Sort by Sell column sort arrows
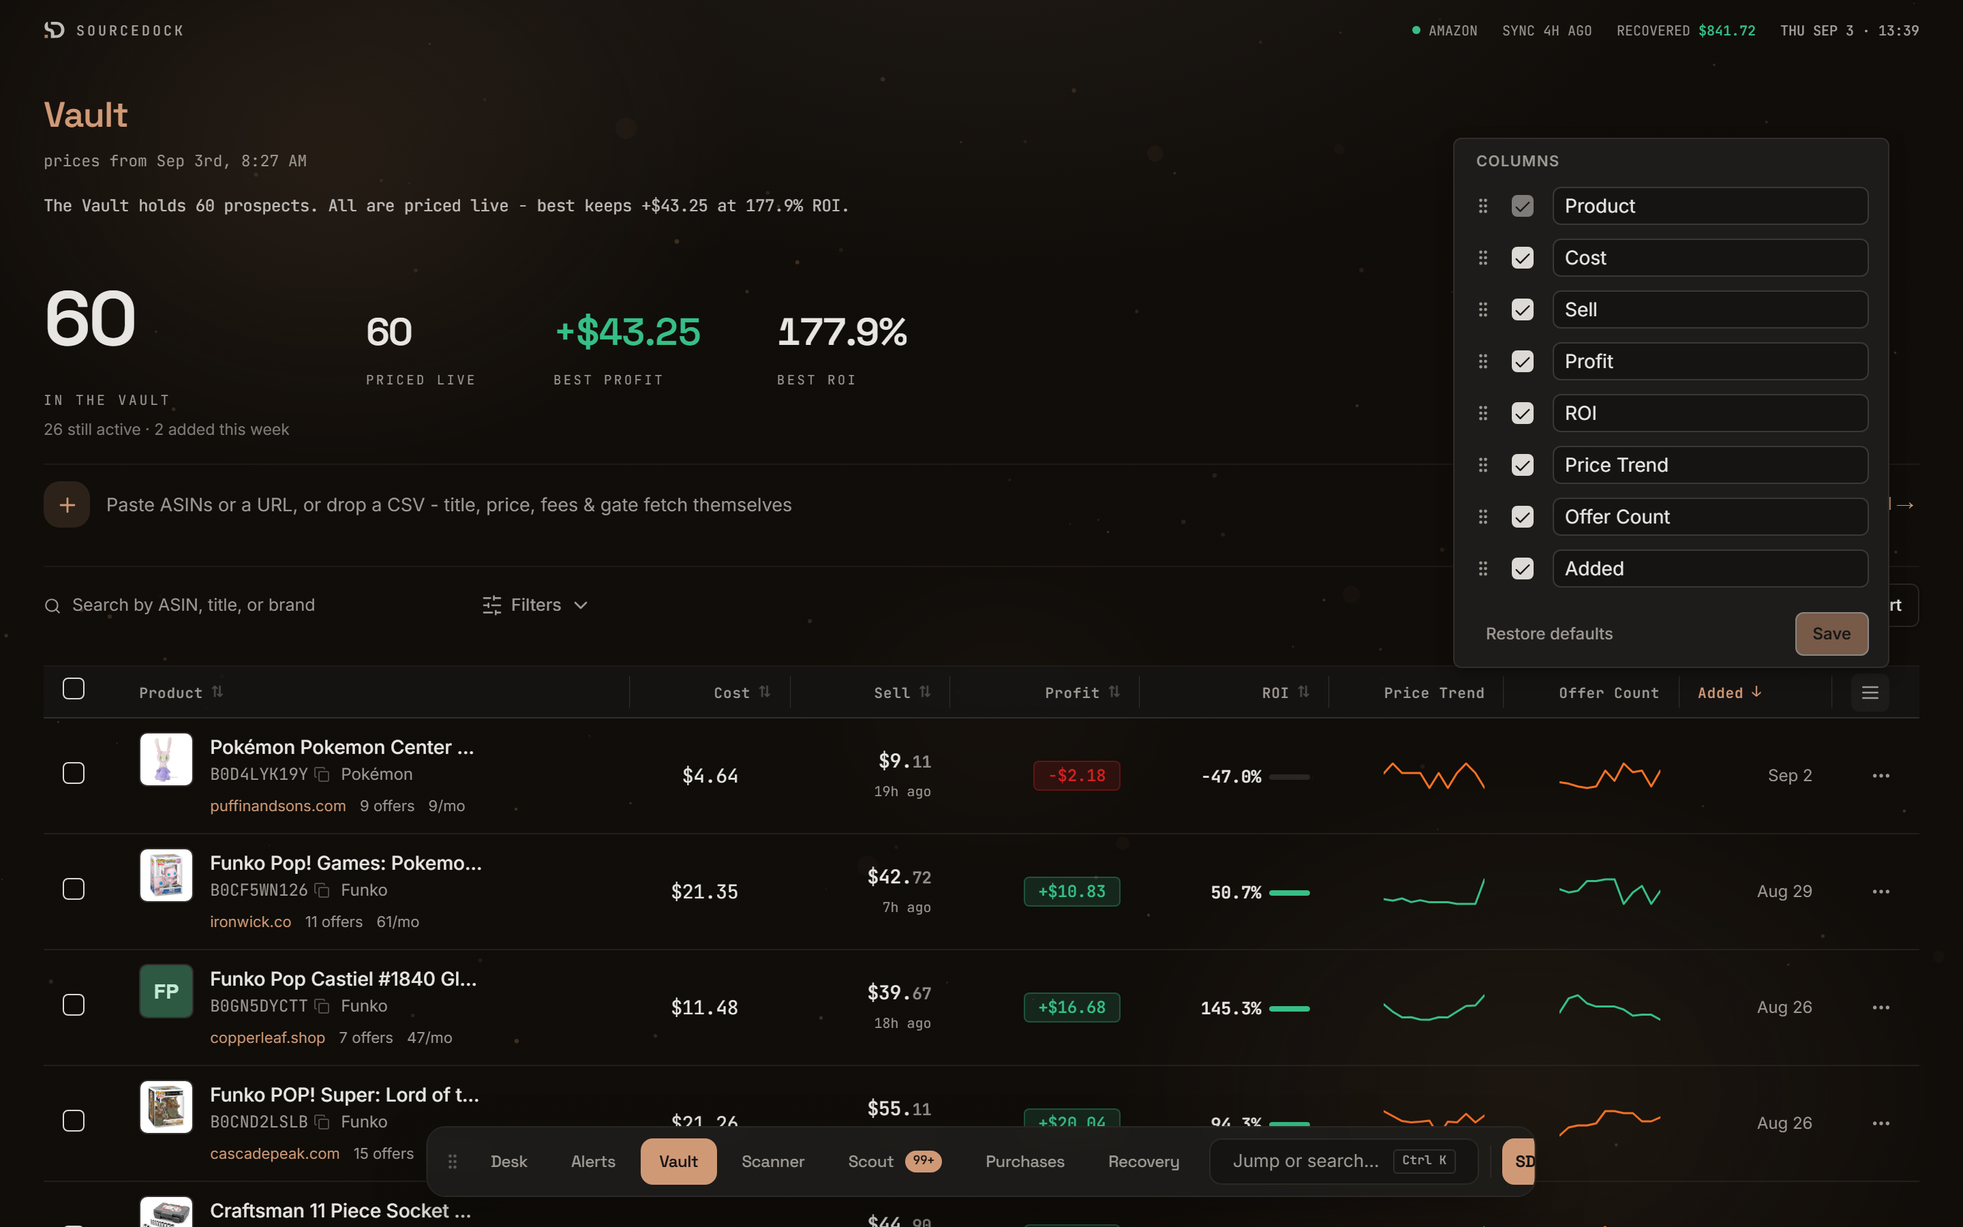The height and width of the screenshot is (1227, 1963). 925,691
